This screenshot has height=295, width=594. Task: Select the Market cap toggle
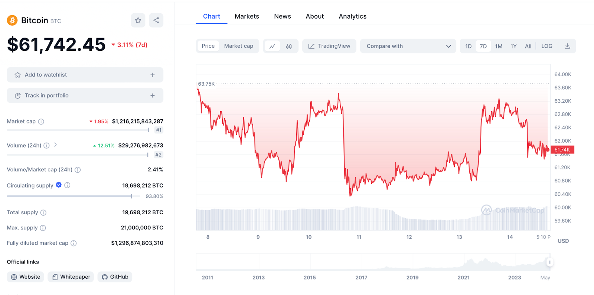239,46
